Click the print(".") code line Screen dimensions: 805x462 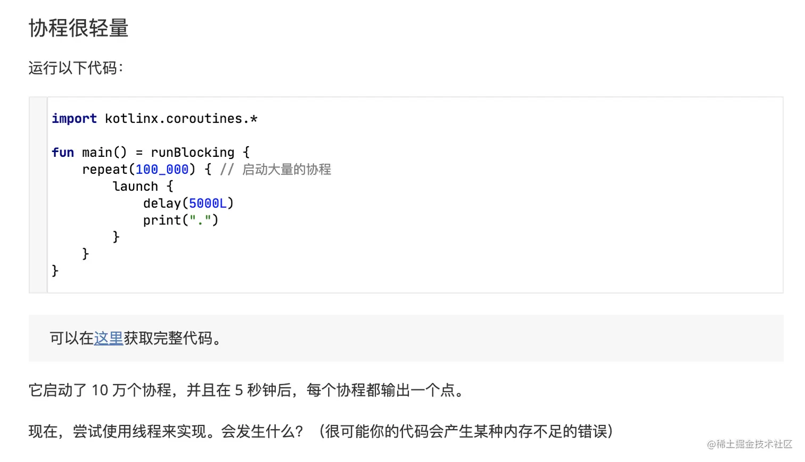click(x=181, y=221)
